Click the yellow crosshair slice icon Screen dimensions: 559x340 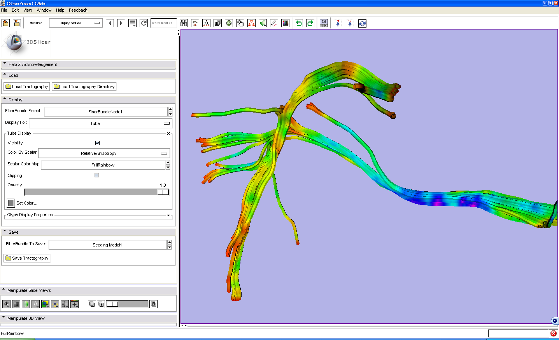55,304
